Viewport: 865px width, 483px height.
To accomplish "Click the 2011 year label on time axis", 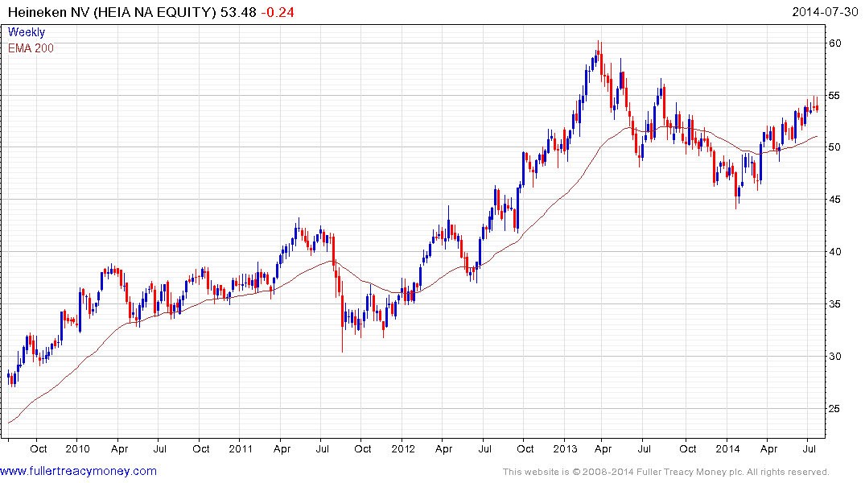I will [241, 448].
